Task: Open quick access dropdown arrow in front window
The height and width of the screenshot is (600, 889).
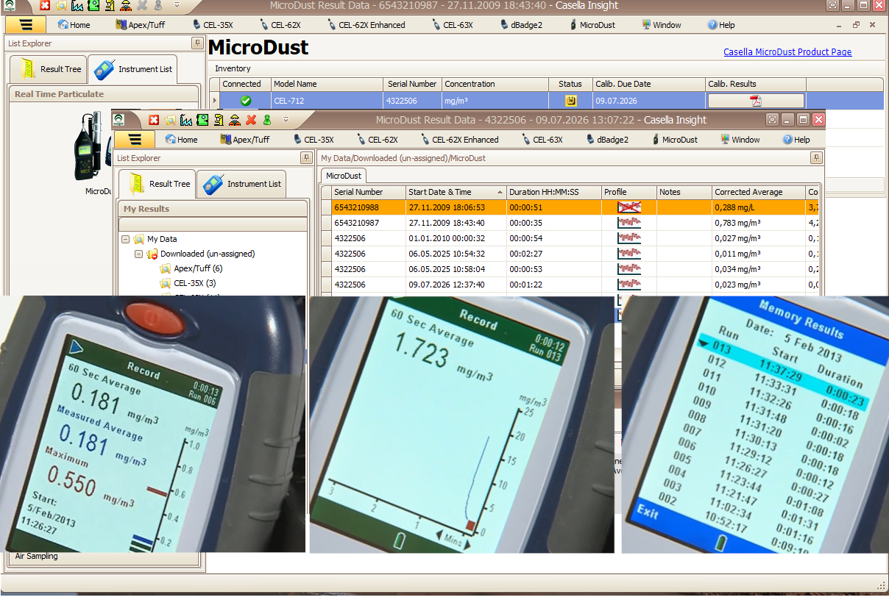Action: 286,120
